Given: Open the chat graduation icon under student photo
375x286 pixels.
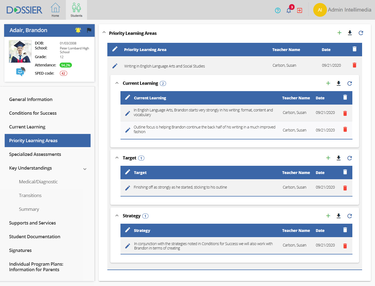Looking at the screenshot, I should [21, 72].
